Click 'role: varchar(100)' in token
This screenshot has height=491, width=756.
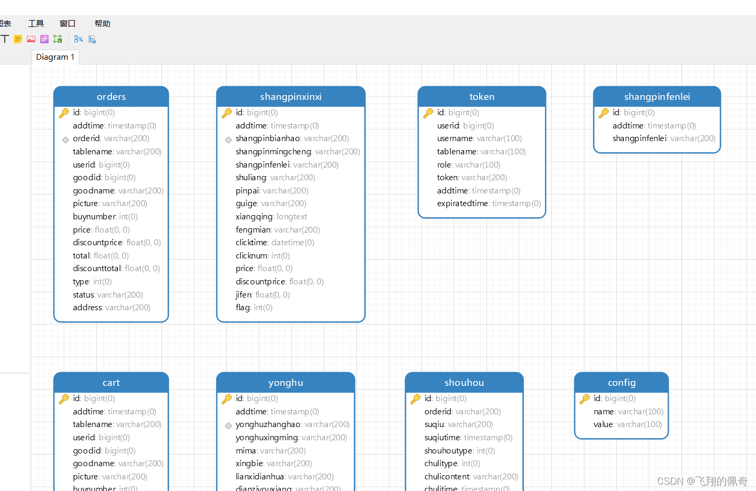pyautogui.click(x=468, y=165)
